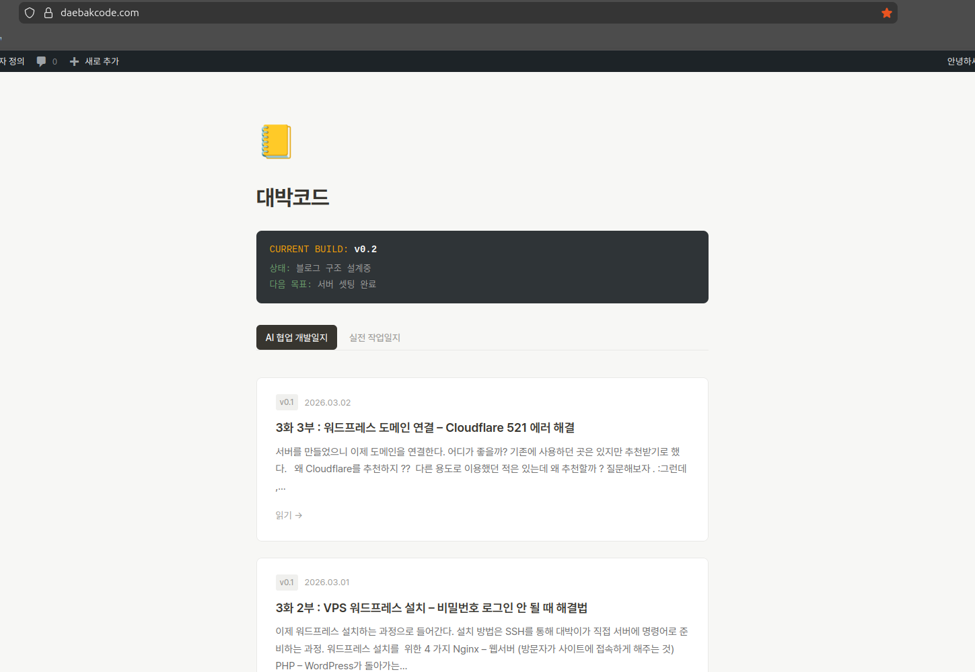Click the date 2026.03.02 on the first post

[328, 402]
